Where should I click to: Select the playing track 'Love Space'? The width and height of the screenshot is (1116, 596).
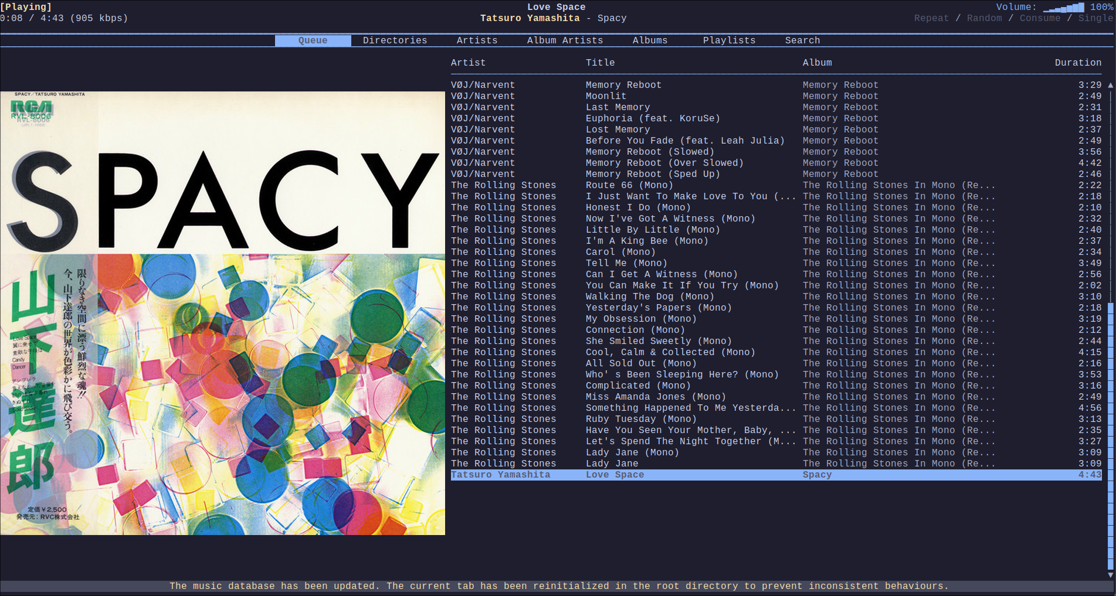(x=776, y=475)
